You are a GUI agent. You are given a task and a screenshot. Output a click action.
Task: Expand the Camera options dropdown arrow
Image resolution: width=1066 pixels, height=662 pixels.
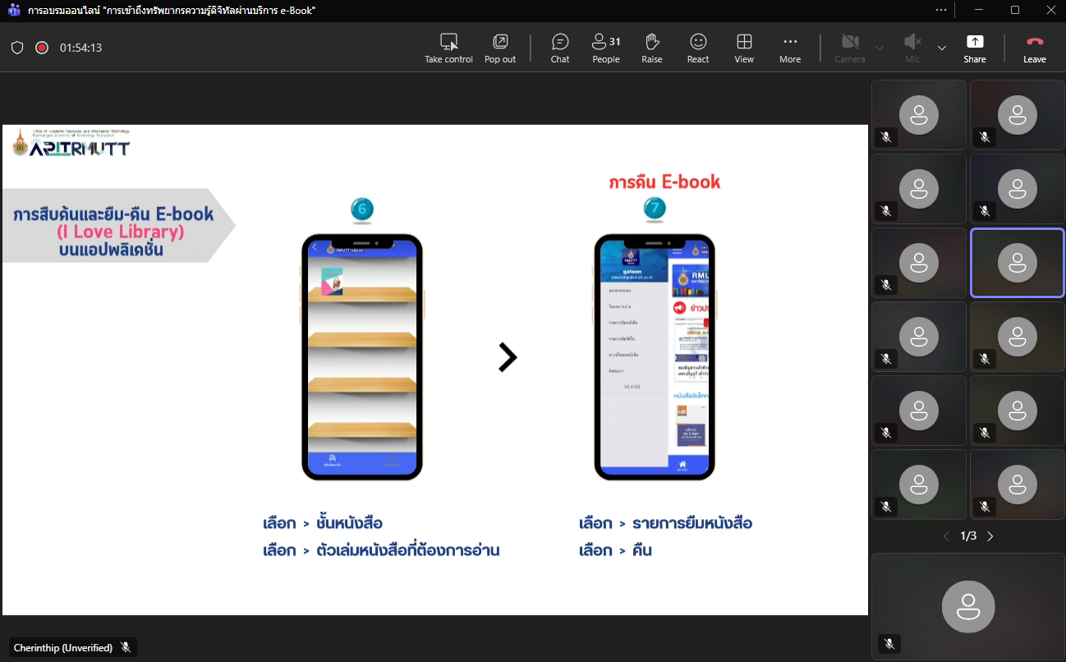[880, 48]
